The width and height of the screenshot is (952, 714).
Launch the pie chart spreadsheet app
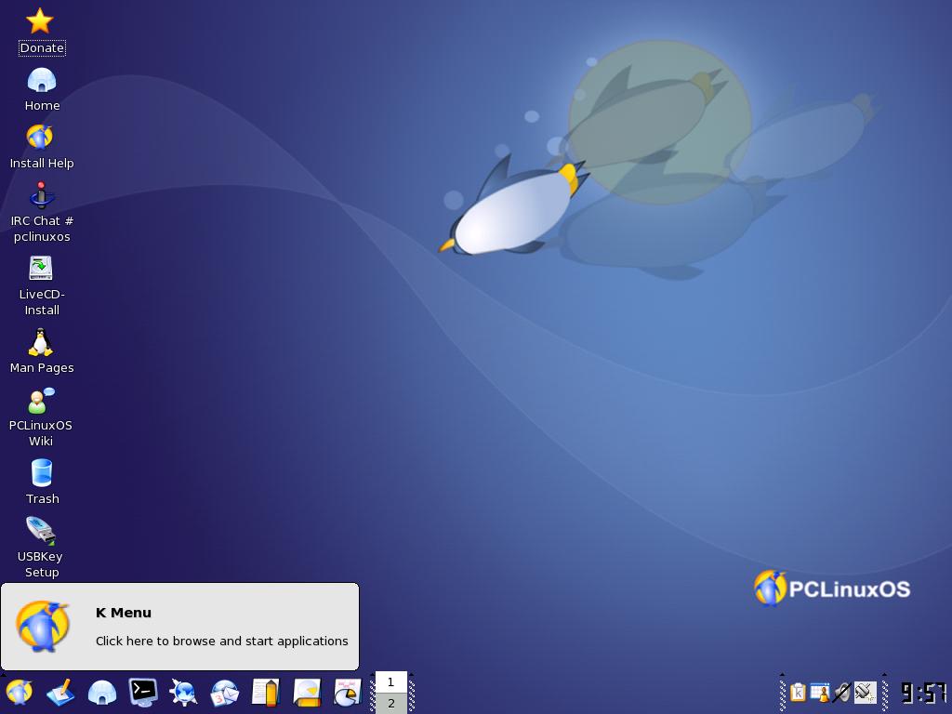348,692
